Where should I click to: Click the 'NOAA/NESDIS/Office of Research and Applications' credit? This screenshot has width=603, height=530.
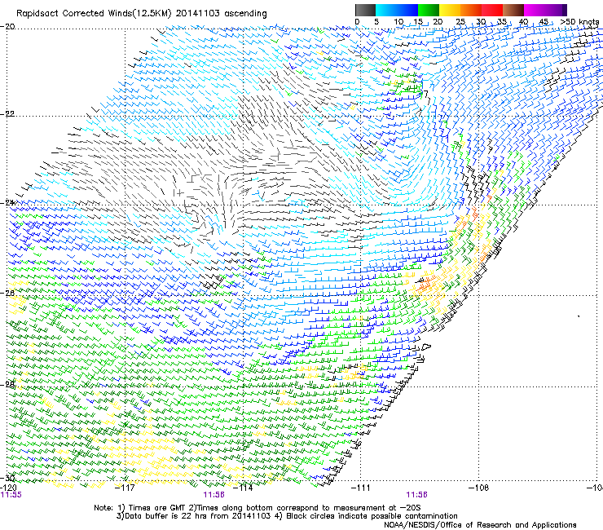pos(480,525)
